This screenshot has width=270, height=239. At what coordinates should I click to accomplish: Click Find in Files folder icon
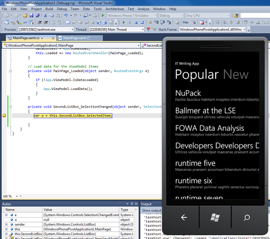(236, 15)
